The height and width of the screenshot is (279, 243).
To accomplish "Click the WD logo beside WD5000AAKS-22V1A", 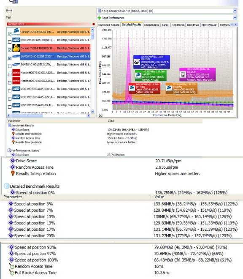I will pyautogui.click(x=16, y=97).
